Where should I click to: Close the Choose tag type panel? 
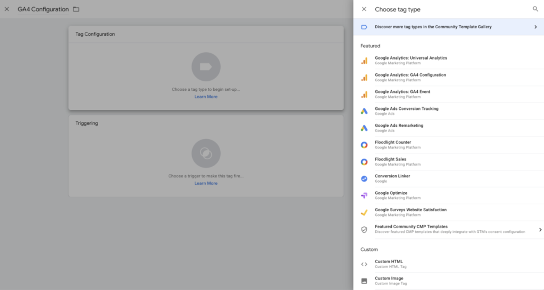364,9
